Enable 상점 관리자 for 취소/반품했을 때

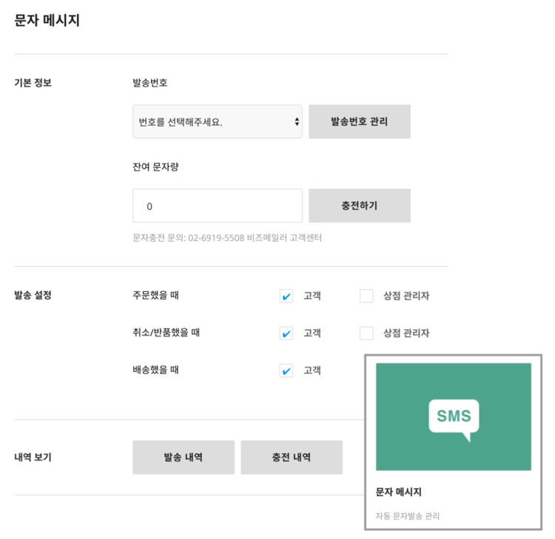coord(366,333)
